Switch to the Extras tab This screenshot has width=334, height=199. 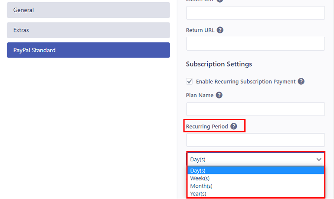(x=88, y=30)
